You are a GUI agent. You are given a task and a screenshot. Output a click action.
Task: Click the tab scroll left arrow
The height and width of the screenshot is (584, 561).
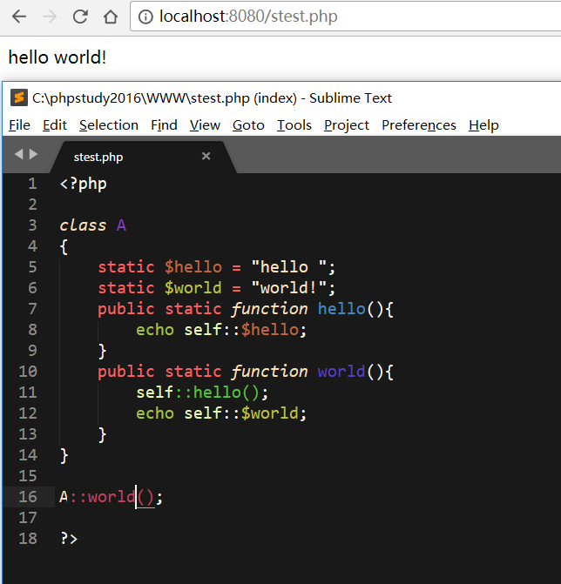click(19, 155)
